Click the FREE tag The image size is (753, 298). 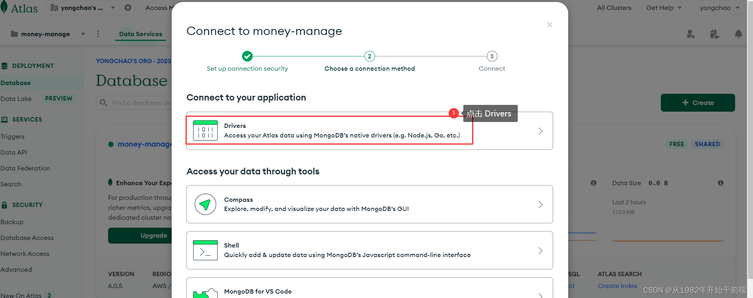[x=676, y=144]
